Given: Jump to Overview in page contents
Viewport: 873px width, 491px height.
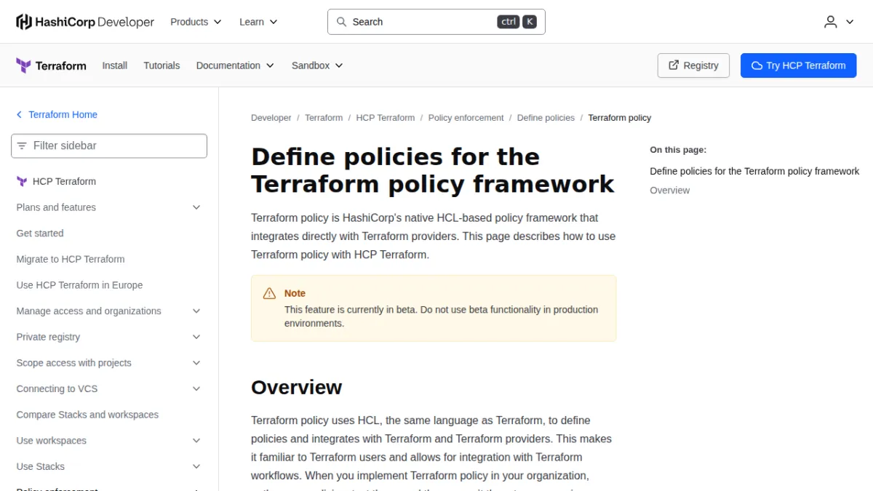Looking at the screenshot, I should (670, 191).
